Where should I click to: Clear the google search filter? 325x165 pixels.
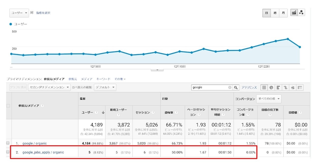(x=230, y=87)
